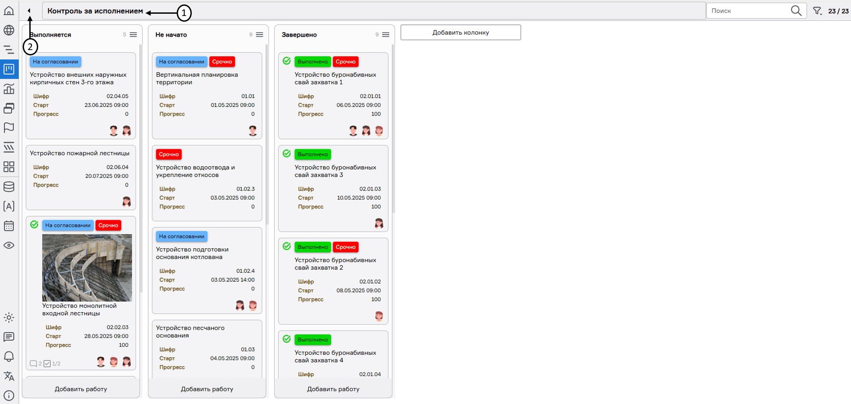Click into the Поиск search field

coord(748,11)
